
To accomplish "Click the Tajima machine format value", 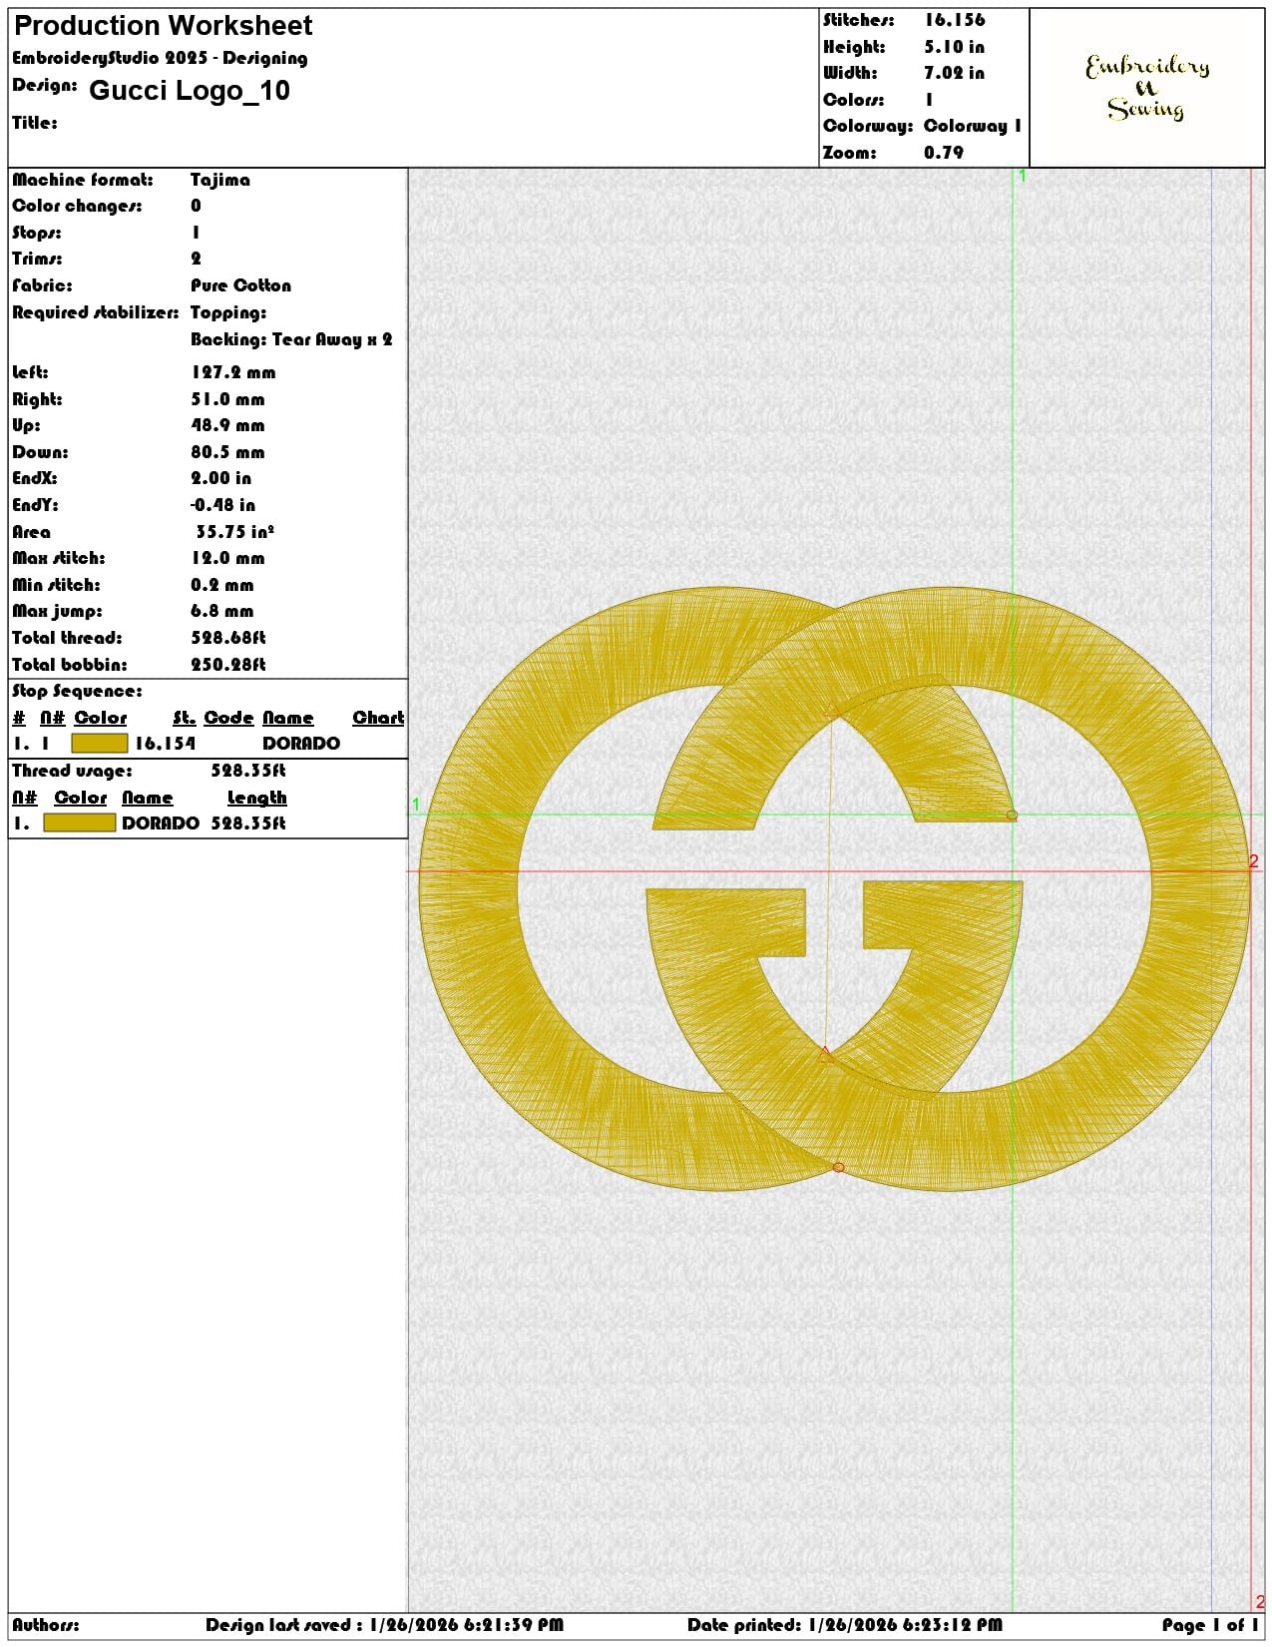I will 220,180.
